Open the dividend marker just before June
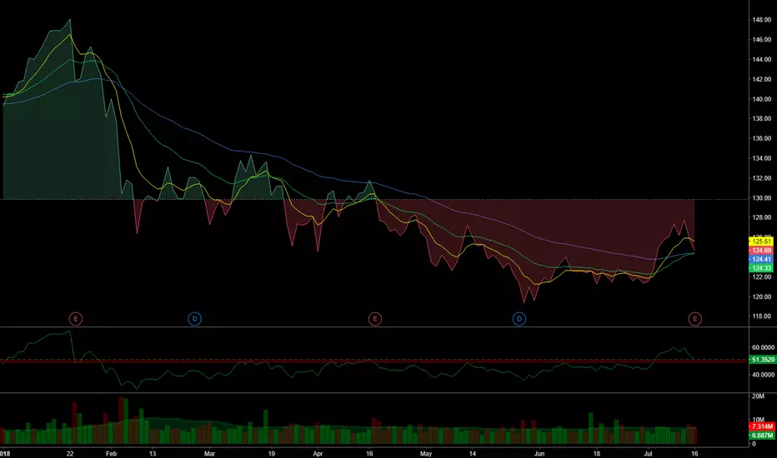777x458 pixels. [x=519, y=319]
